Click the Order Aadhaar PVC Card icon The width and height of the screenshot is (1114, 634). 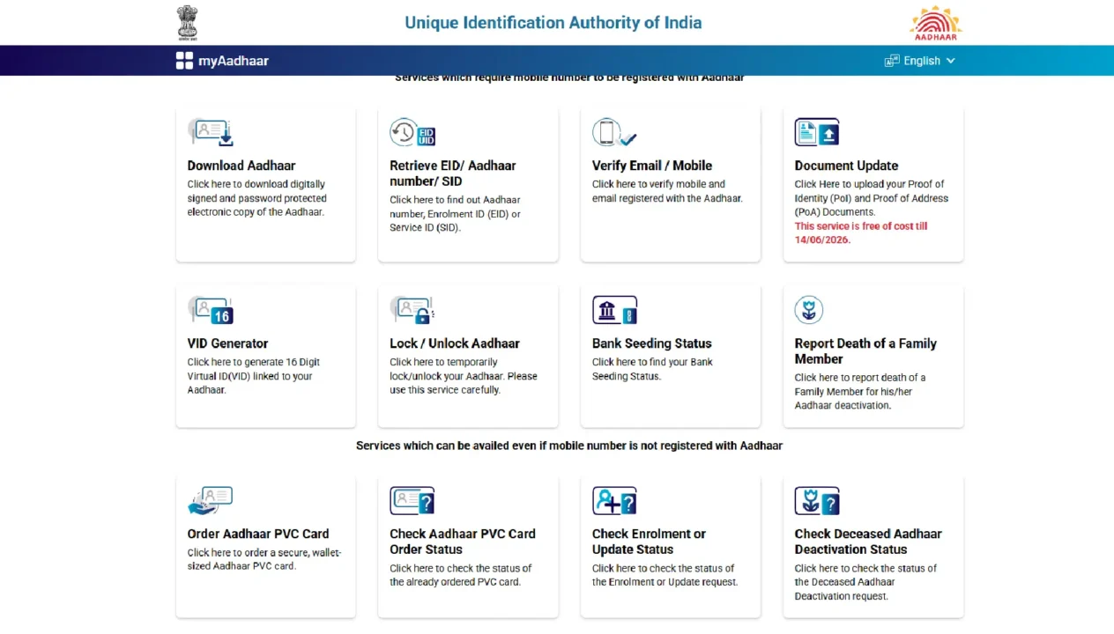pos(210,501)
